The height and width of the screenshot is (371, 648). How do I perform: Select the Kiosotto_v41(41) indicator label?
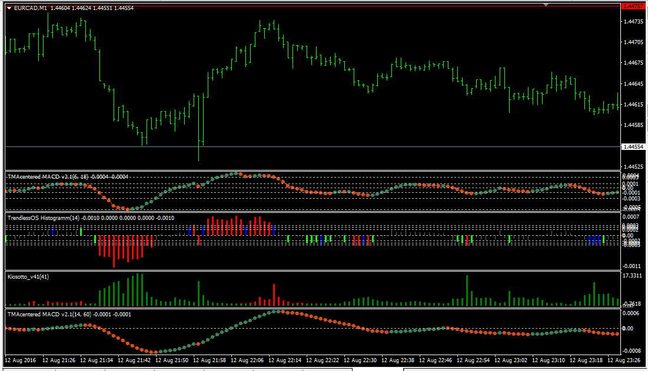pos(28,277)
